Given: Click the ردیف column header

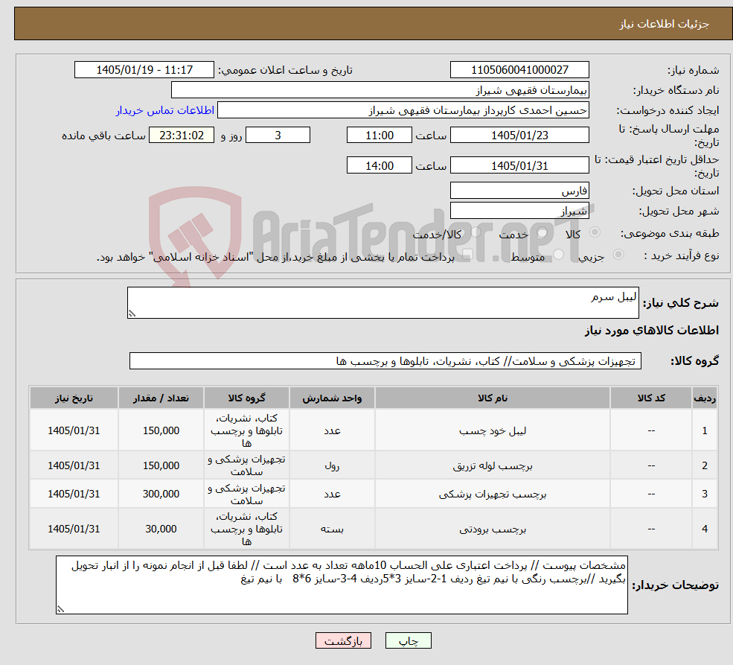Looking at the screenshot, I should point(705,398).
